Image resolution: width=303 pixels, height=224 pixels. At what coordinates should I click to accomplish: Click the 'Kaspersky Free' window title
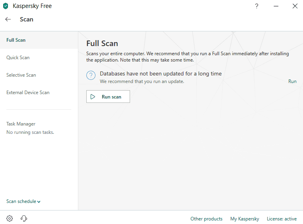click(x=32, y=6)
